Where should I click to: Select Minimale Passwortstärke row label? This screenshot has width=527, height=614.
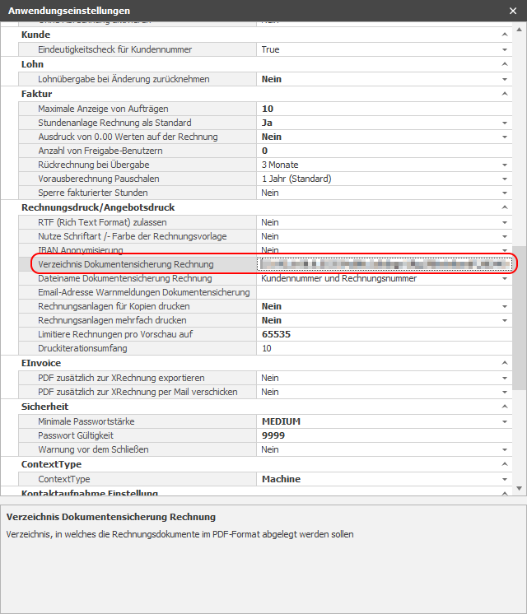(86, 421)
